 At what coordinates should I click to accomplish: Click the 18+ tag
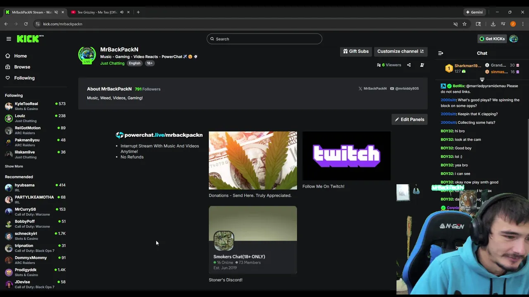[150, 63]
